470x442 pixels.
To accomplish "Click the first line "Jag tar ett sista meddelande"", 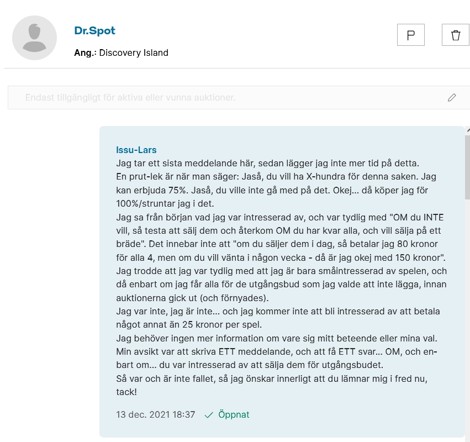I will (x=267, y=164).
